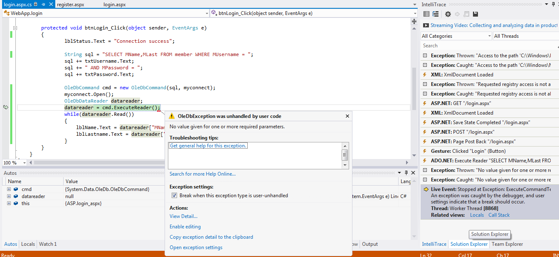This screenshot has width=559, height=257.
Task: Close the OleDbException popup
Action: [347, 116]
